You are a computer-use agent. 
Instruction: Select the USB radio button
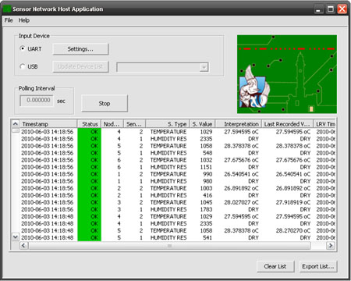(23, 66)
